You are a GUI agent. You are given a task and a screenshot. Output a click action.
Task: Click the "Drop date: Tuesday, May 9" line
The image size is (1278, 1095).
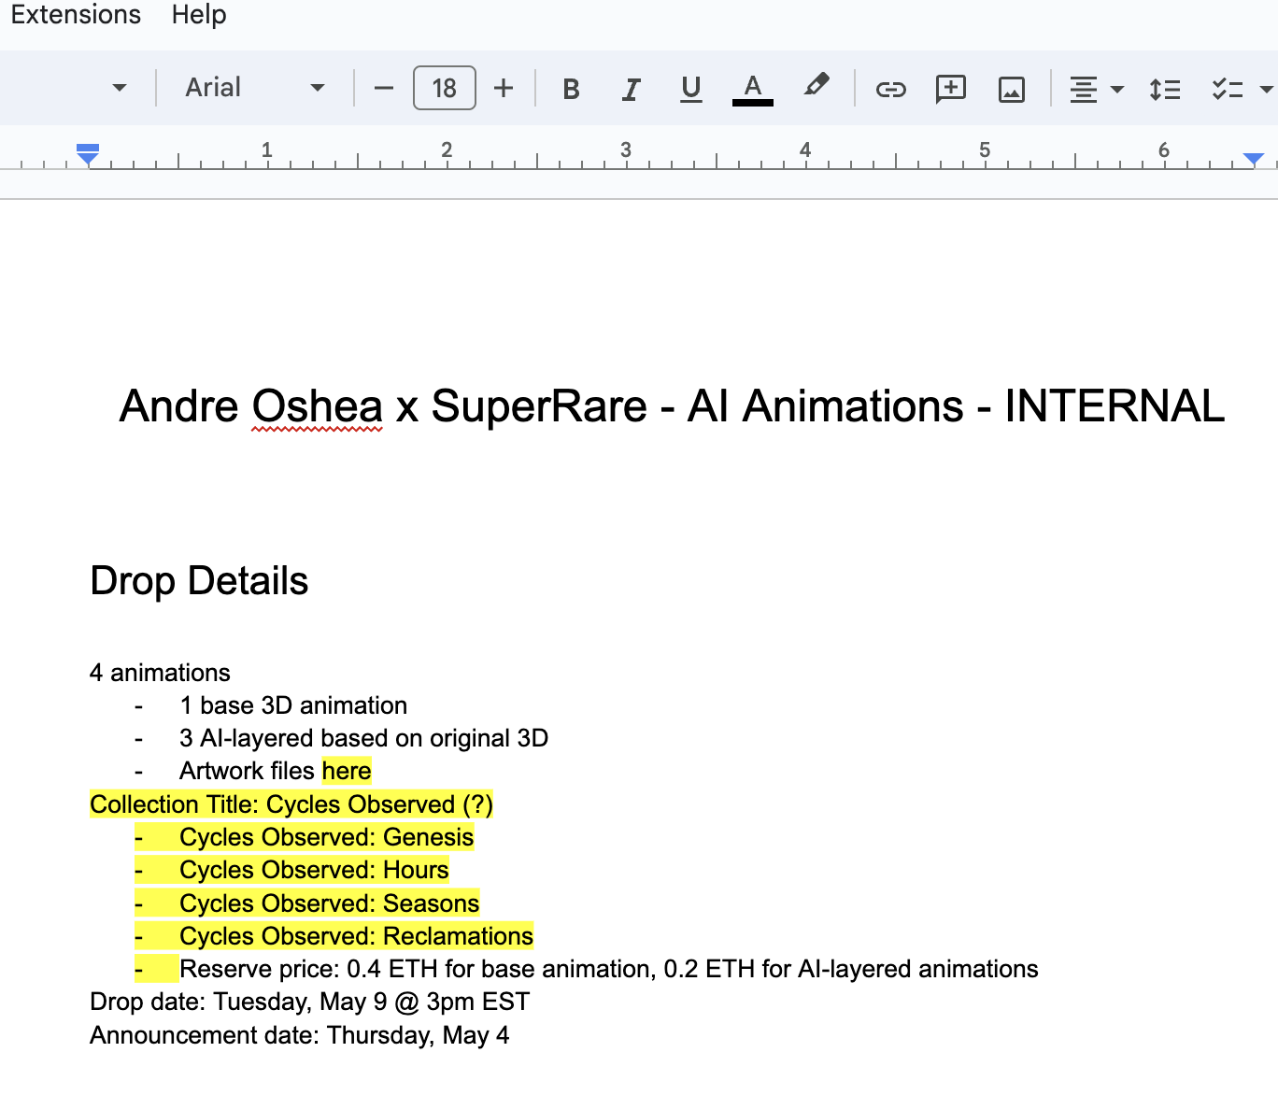click(x=310, y=1002)
